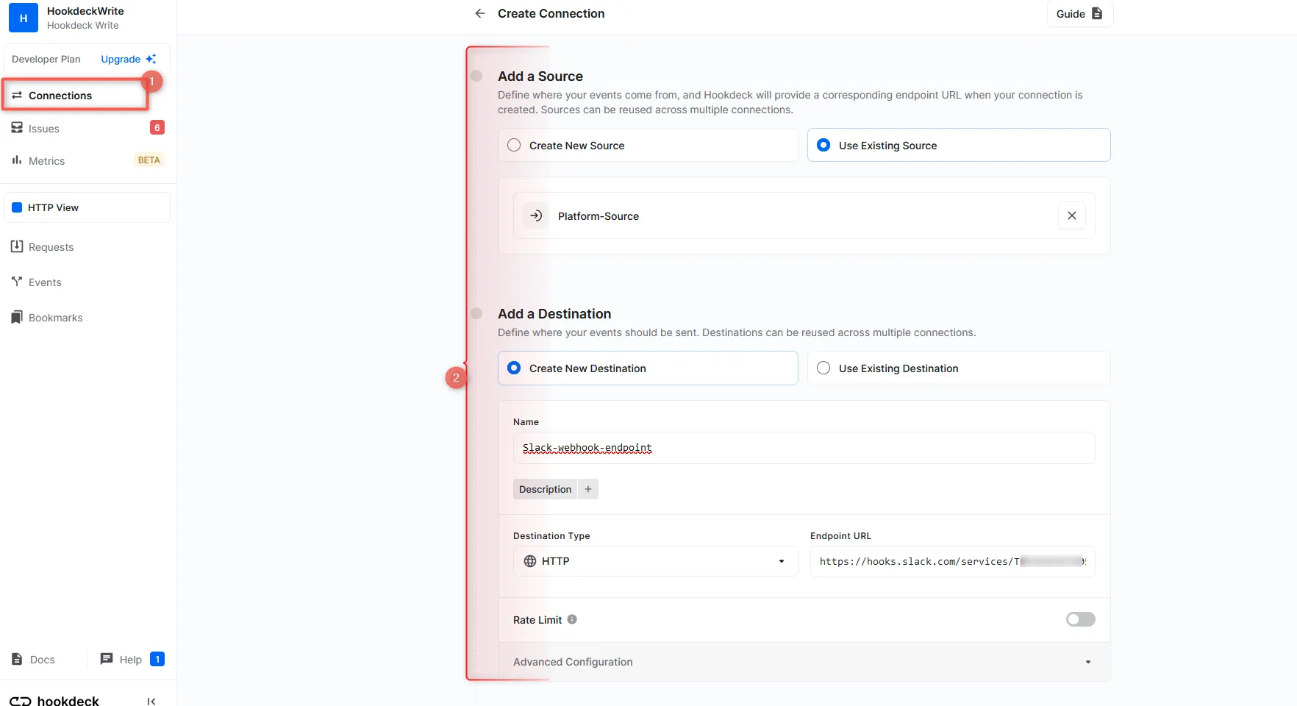Open the Guide document button
This screenshot has width=1297, height=706.
pos(1079,13)
